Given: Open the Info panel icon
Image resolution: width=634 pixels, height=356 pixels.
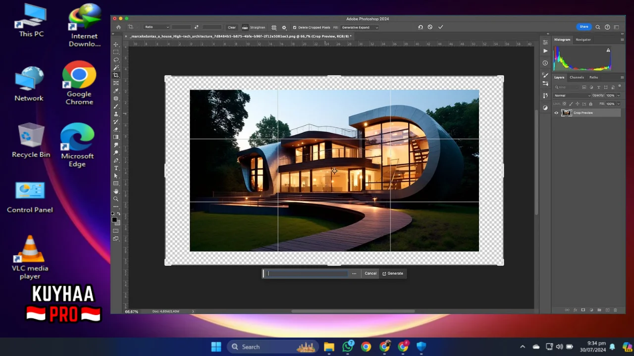Looking at the screenshot, I should 545,63.
